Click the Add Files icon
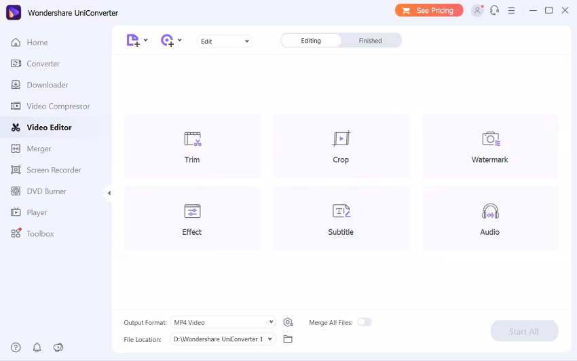Image resolution: width=577 pixels, height=361 pixels. pyautogui.click(x=133, y=40)
